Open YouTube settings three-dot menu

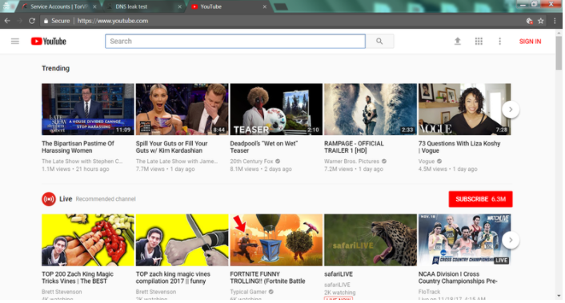pos(500,42)
